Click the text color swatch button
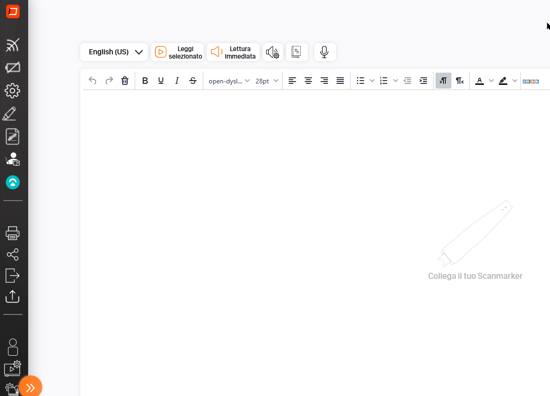 [x=479, y=81]
